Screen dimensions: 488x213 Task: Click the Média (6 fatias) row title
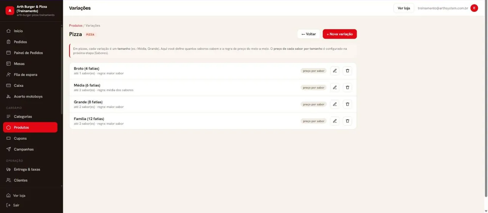point(87,85)
